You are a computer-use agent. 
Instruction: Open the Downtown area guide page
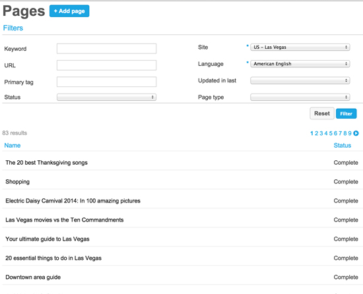click(x=33, y=277)
